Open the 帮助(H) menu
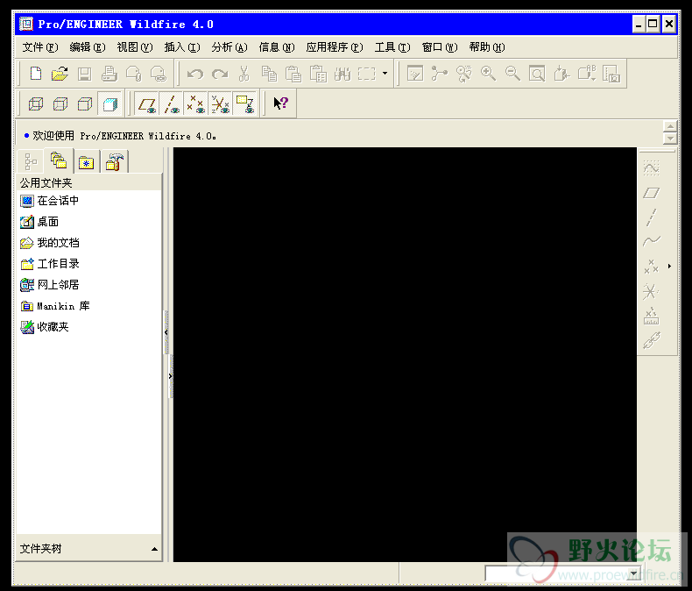This screenshot has width=692, height=591. (x=487, y=47)
